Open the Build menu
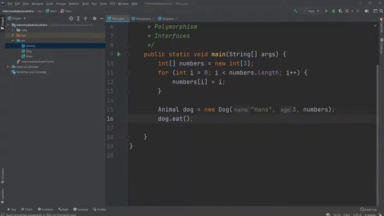The width and height of the screenshot is (384, 216). [85, 4]
